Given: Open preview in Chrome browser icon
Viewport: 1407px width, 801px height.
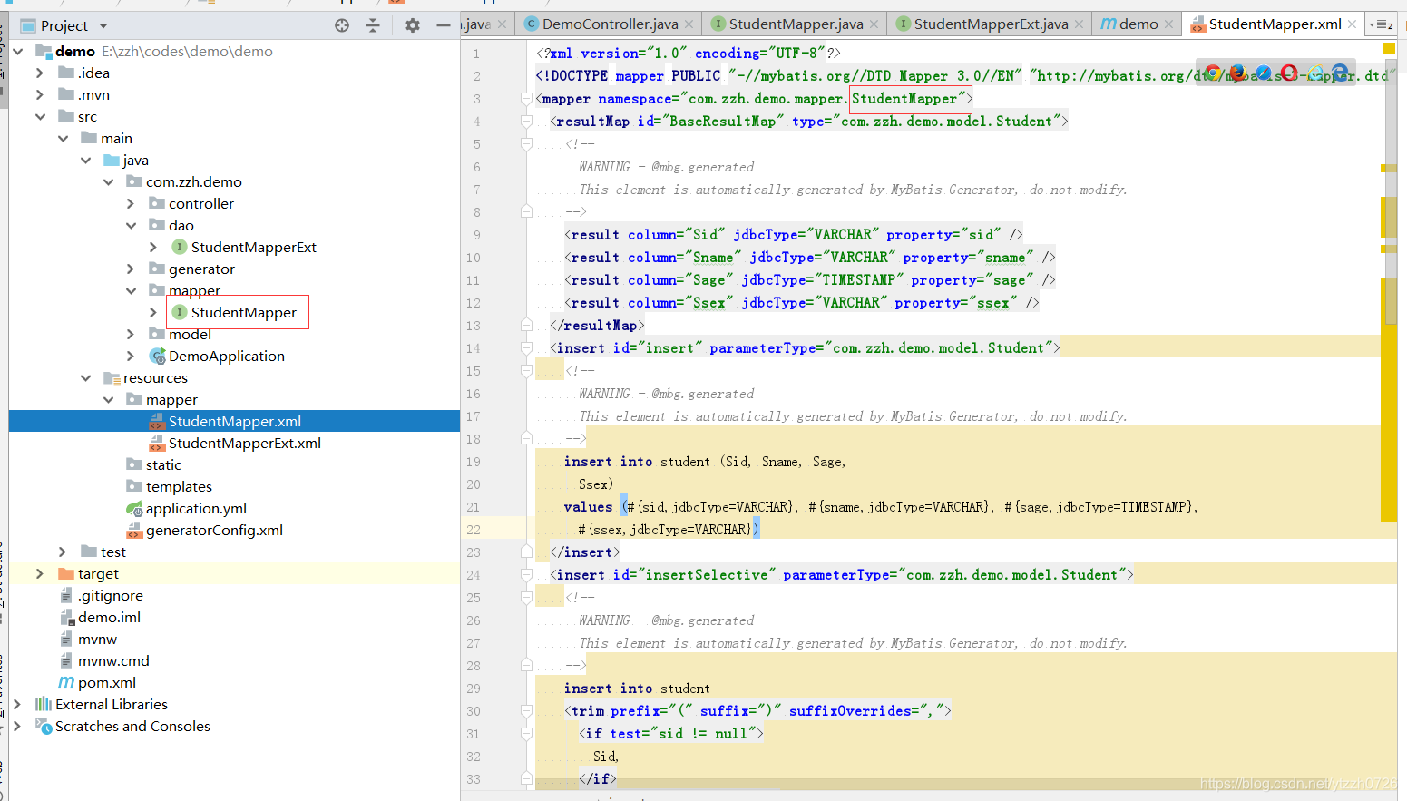Looking at the screenshot, I should (x=1212, y=73).
